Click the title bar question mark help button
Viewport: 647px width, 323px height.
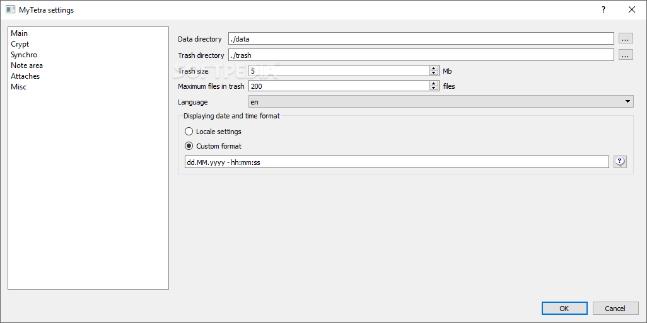coord(603,9)
